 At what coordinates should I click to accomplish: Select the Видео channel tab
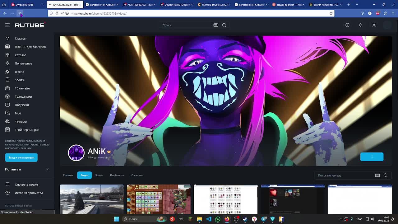pyautogui.click(x=85, y=175)
